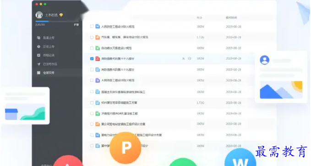The image size is (311, 166).
Task: Uncheck the 消防信息代码第六十八部分 checkbox
Action: click(92, 59)
